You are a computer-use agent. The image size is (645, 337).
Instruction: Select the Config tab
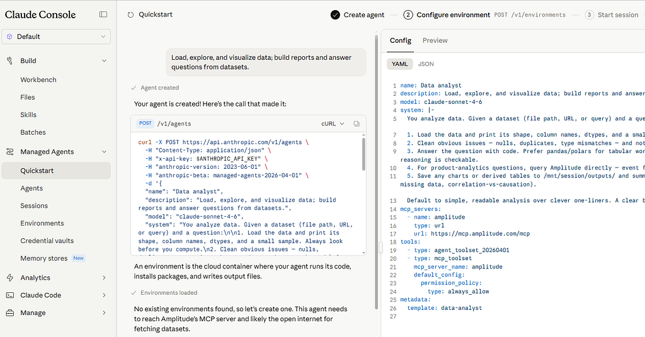click(x=400, y=40)
